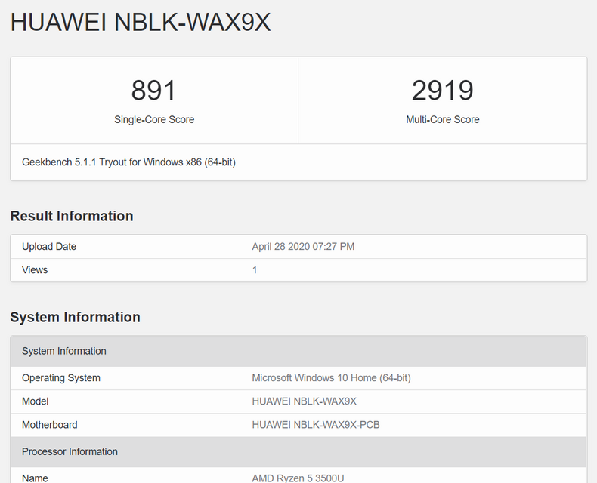Click the HUAWEI NBLK-WAX9X value in Model row
This screenshot has width=597, height=483.
point(304,401)
